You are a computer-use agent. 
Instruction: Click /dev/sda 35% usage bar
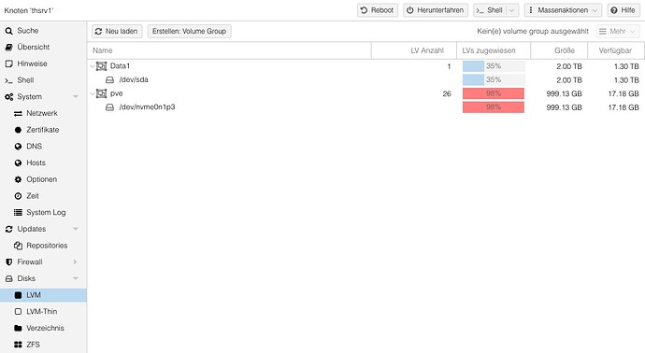(x=494, y=79)
